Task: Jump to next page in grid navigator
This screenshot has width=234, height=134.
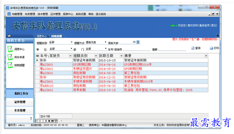Action: [x=49, y=121]
